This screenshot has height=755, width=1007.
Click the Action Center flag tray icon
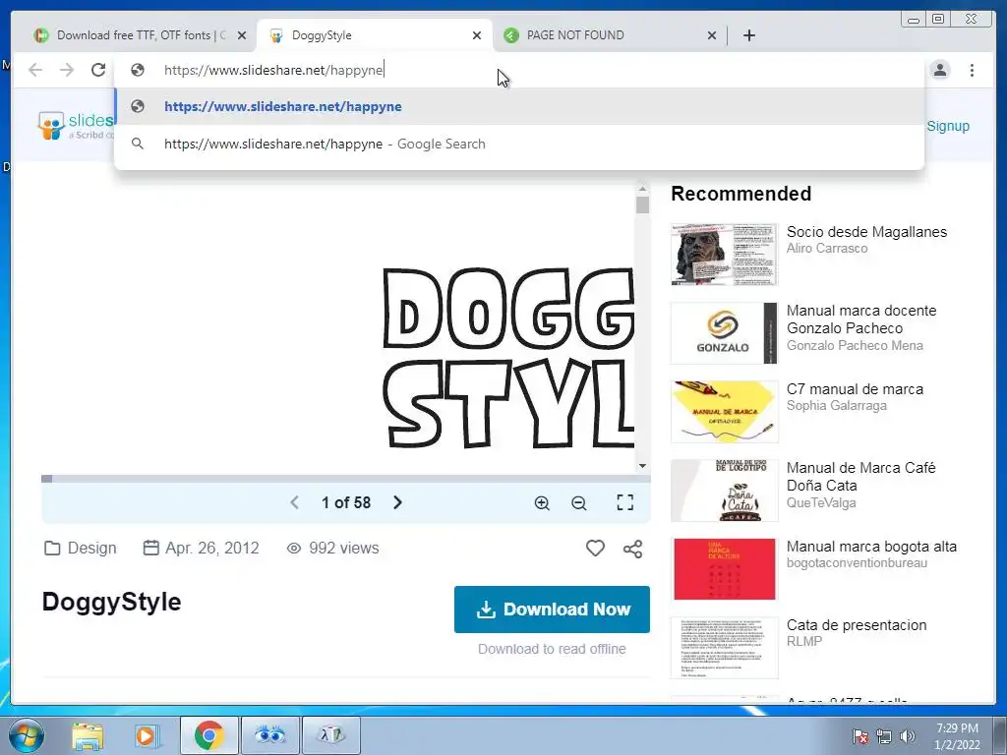[860, 736]
